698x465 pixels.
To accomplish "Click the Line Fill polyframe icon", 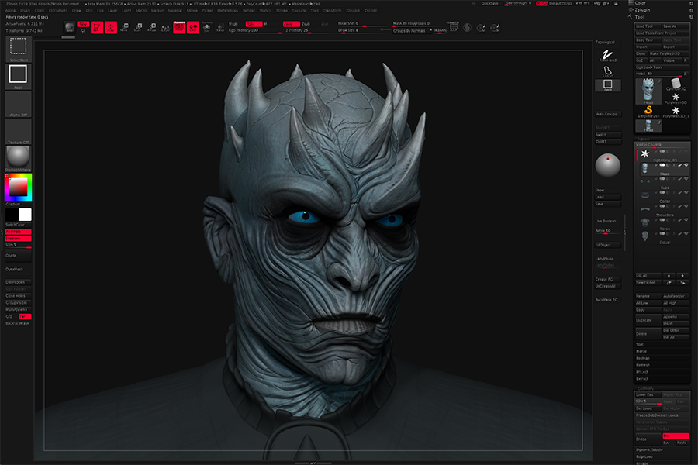I will click(x=453, y=27).
